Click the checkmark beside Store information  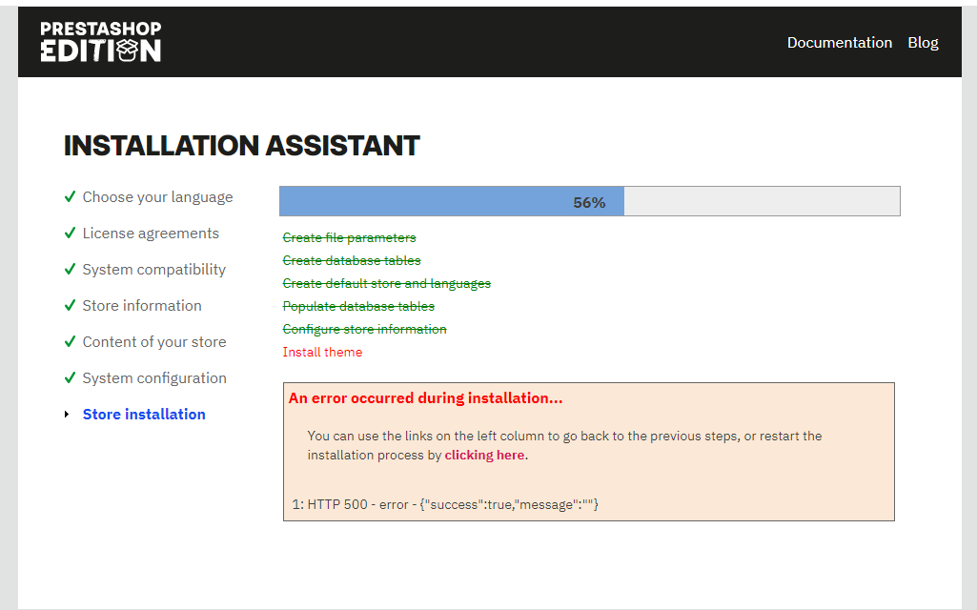point(70,305)
